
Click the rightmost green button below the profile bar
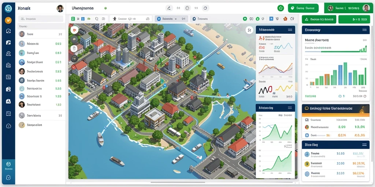coord(354,19)
